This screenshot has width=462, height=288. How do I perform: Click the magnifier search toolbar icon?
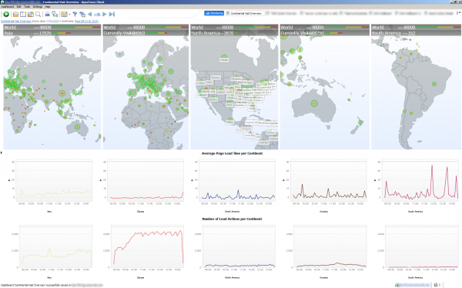click(38, 14)
